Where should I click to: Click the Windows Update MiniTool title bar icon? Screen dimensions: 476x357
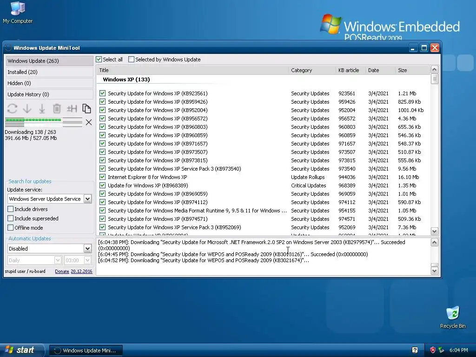8,48
